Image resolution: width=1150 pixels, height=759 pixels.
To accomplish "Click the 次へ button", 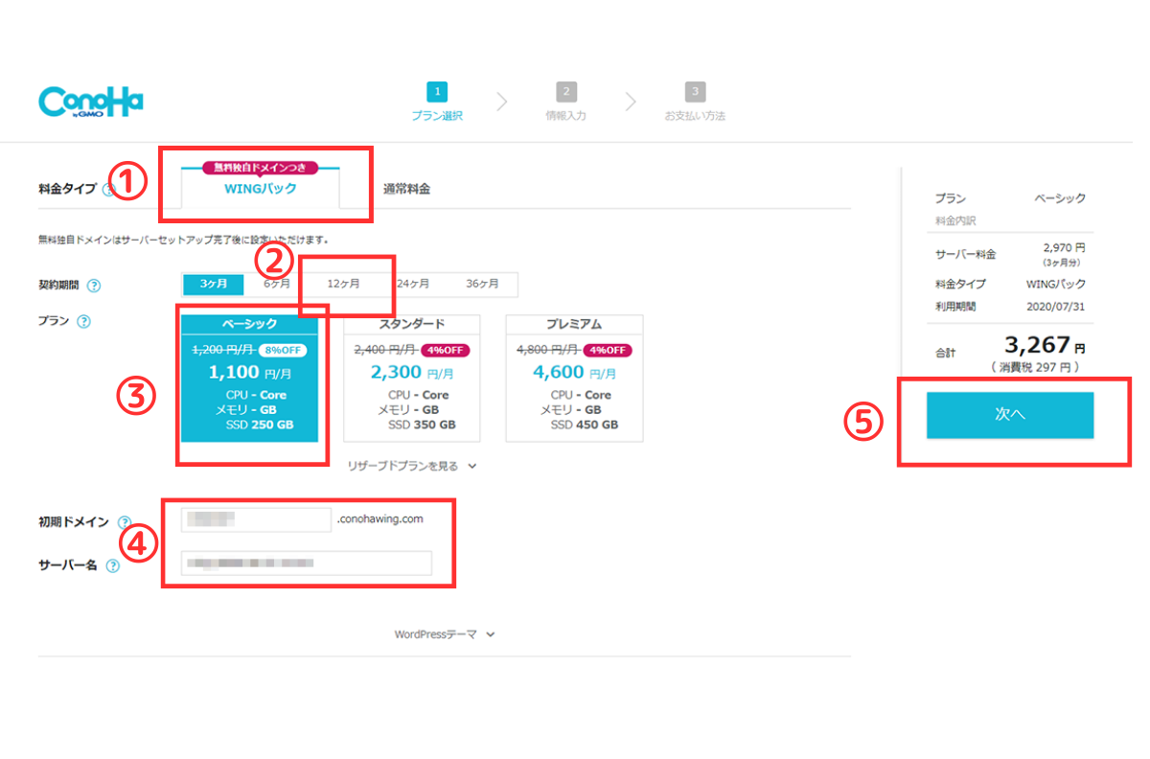I will click(1010, 415).
